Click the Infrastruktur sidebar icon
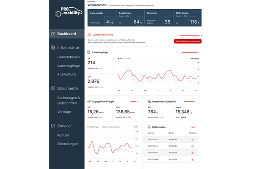 click(x=52, y=48)
